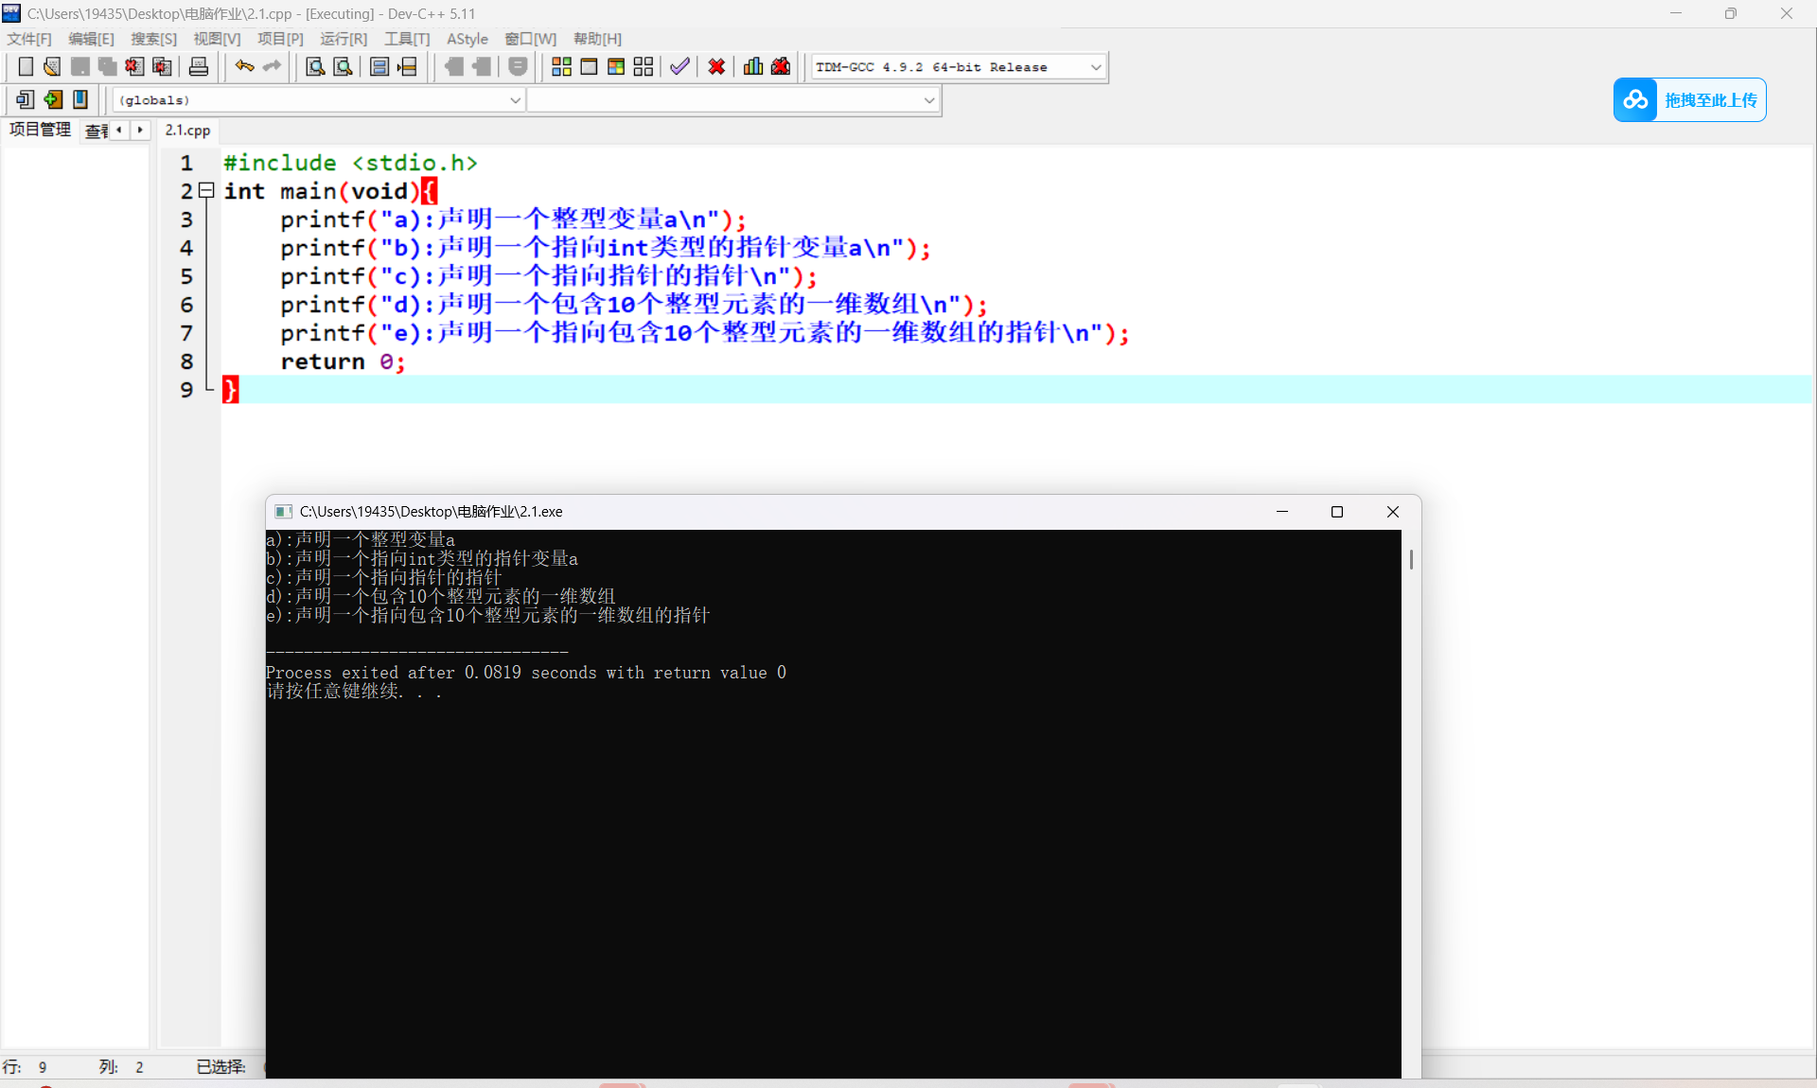The height and width of the screenshot is (1088, 1817).
Task: Click the New file toolbar icon
Action: click(x=26, y=67)
